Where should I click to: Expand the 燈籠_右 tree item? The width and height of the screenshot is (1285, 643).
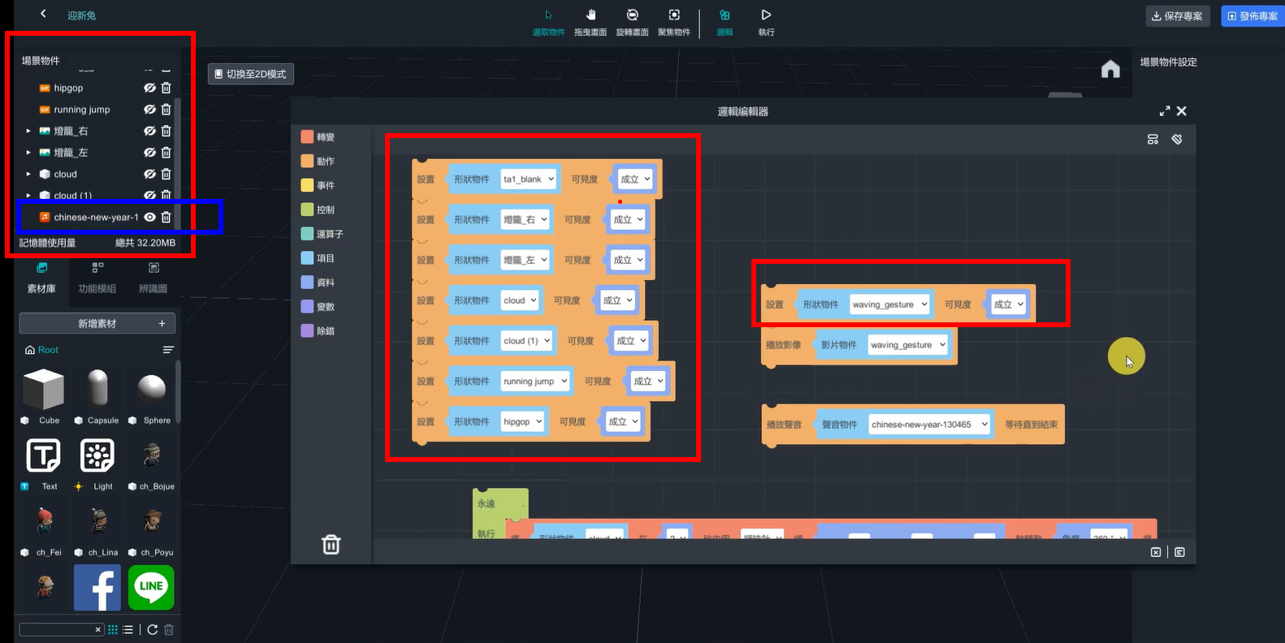(28, 131)
